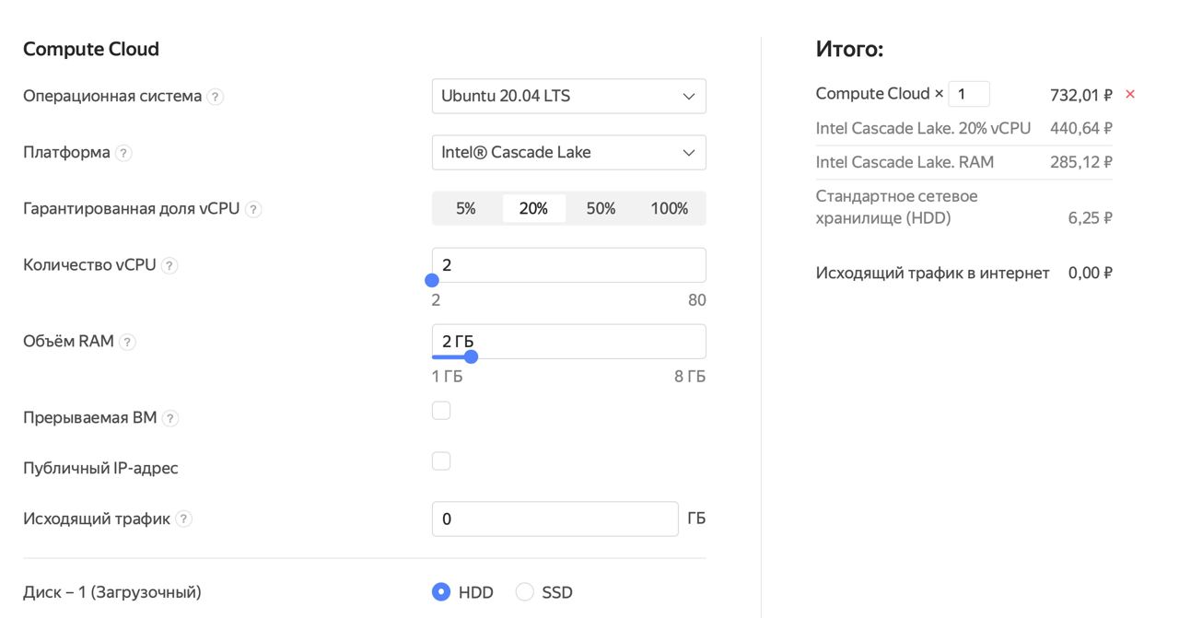Select 20% guaranteed vCPU share
Viewport: 1179px width, 618px height.
[x=533, y=208]
